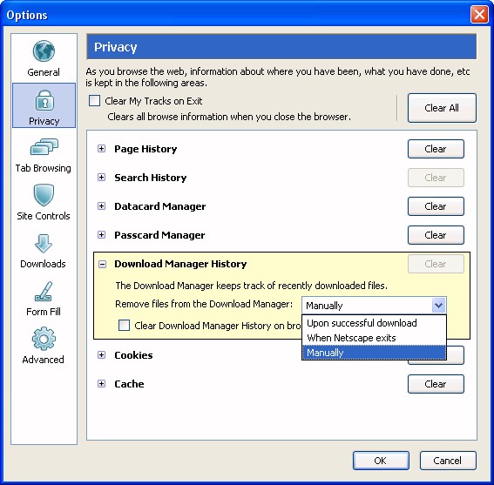Click the Clear All button
Screen dimensions: 494x485
coord(442,108)
